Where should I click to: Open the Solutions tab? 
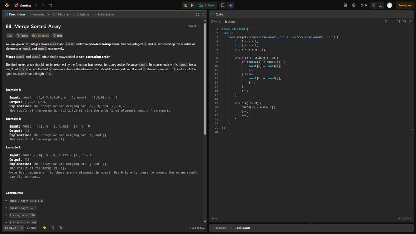(x=81, y=14)
